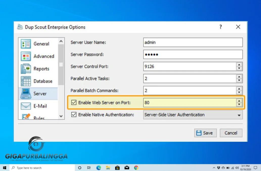Click the Type here to search box

[x=42, y=168]
